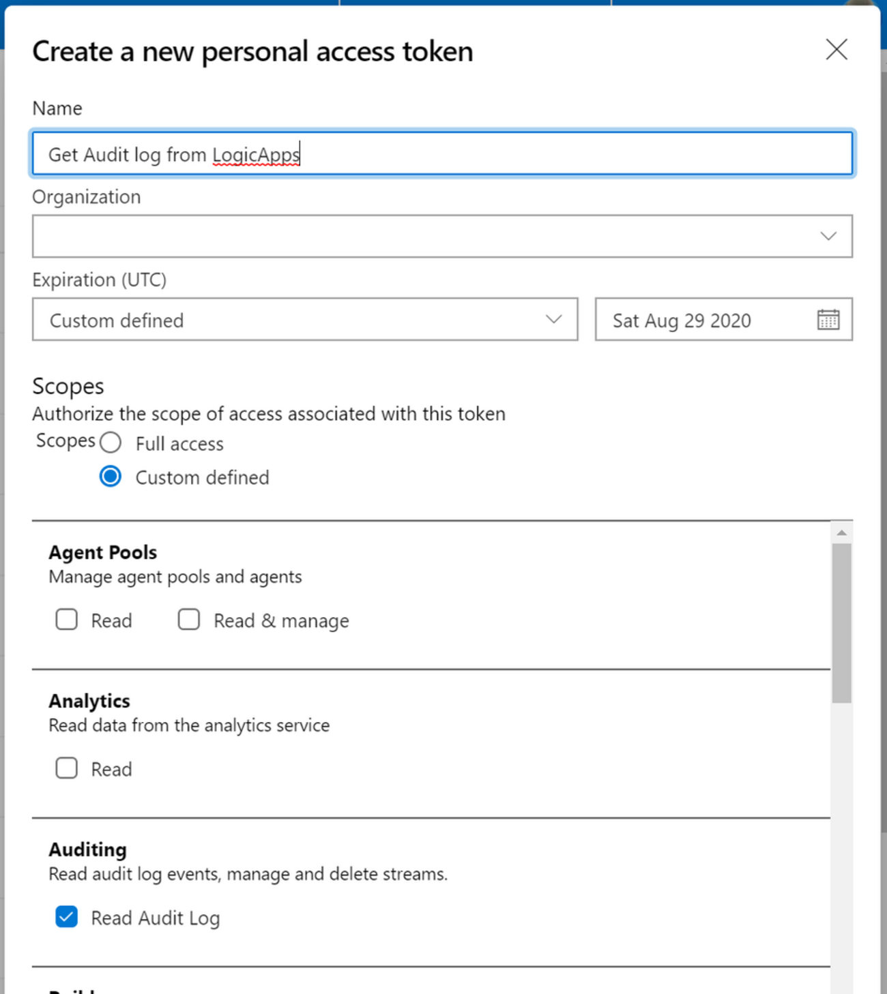Check Agent Pools Read & manage
Image resolution: width=887 pixels, height=994 pixels.
[x=189, y=620]
